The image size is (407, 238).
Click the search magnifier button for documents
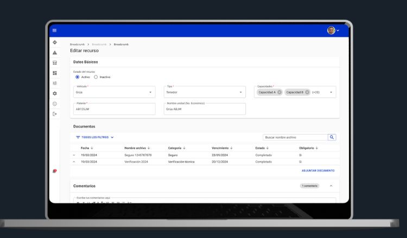[x=332, y=138]
